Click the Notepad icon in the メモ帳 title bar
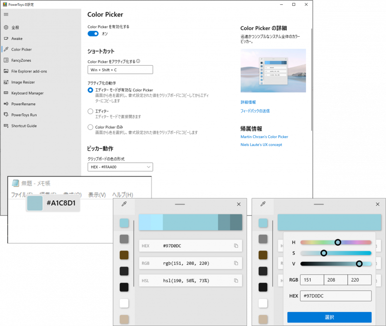The width and height of the screenshot is (386, 326). (x=15, y=183)
